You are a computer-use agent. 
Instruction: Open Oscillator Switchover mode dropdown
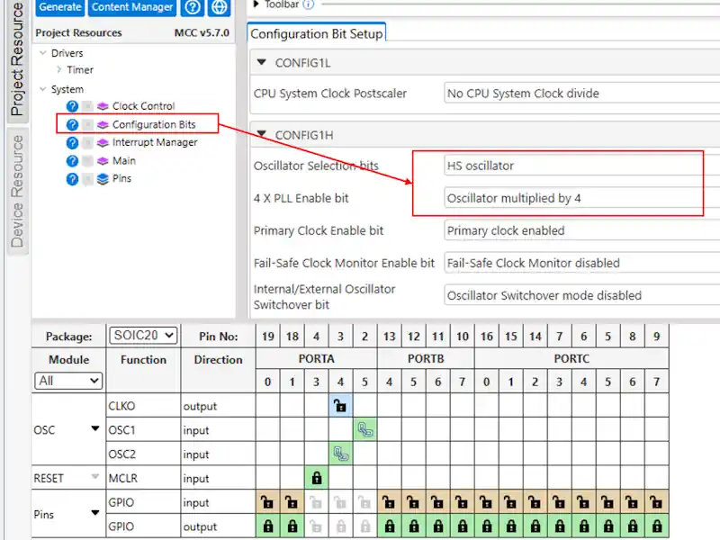[x=581, y=295]
